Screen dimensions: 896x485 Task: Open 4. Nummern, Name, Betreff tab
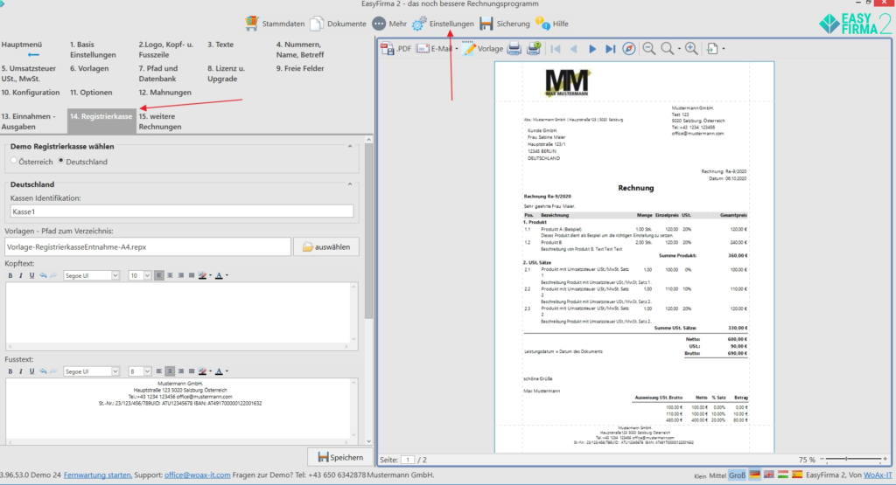[x=300, y=50]
